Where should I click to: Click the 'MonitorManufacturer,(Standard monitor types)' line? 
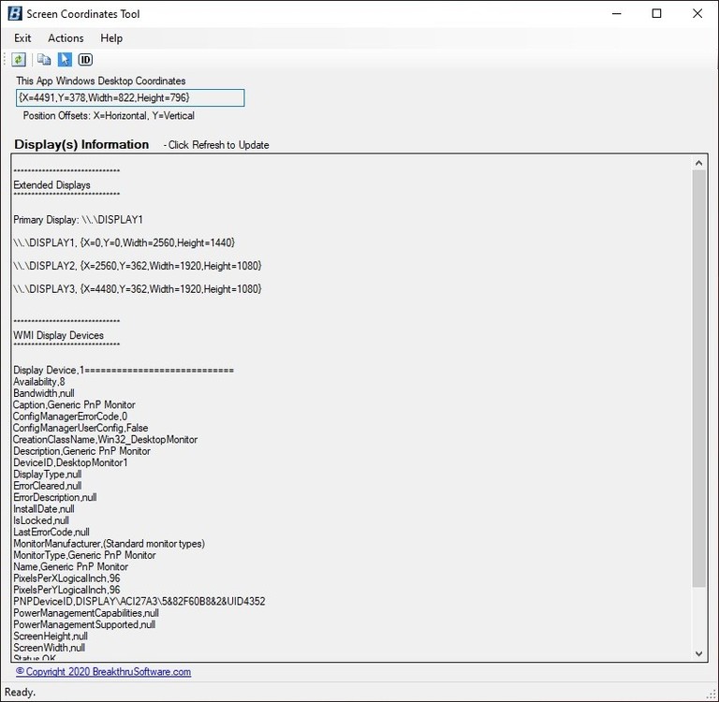(x=109, y=544)
